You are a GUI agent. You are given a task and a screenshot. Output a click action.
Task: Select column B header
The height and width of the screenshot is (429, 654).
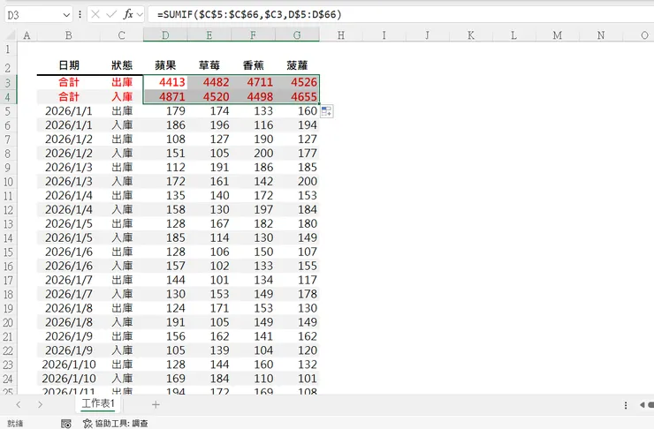(x=69, y=35)
